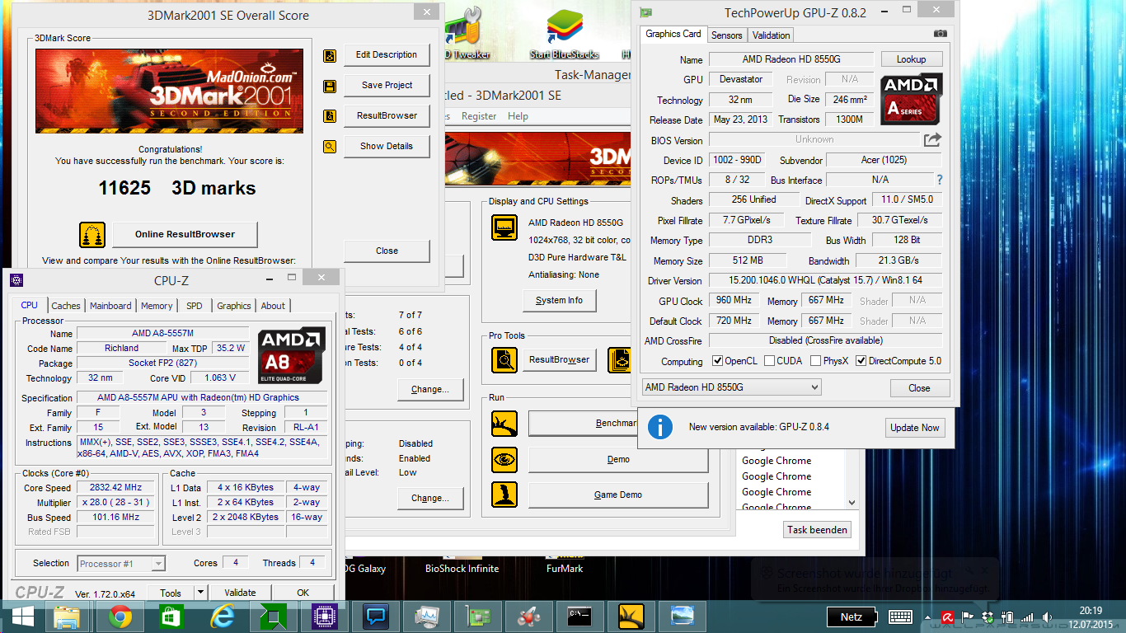Click the yellow ResultBrowser document icon in score dialog
Image resolution: width=1126 pixels, height=633 pixels.
[x=330, y=117]
